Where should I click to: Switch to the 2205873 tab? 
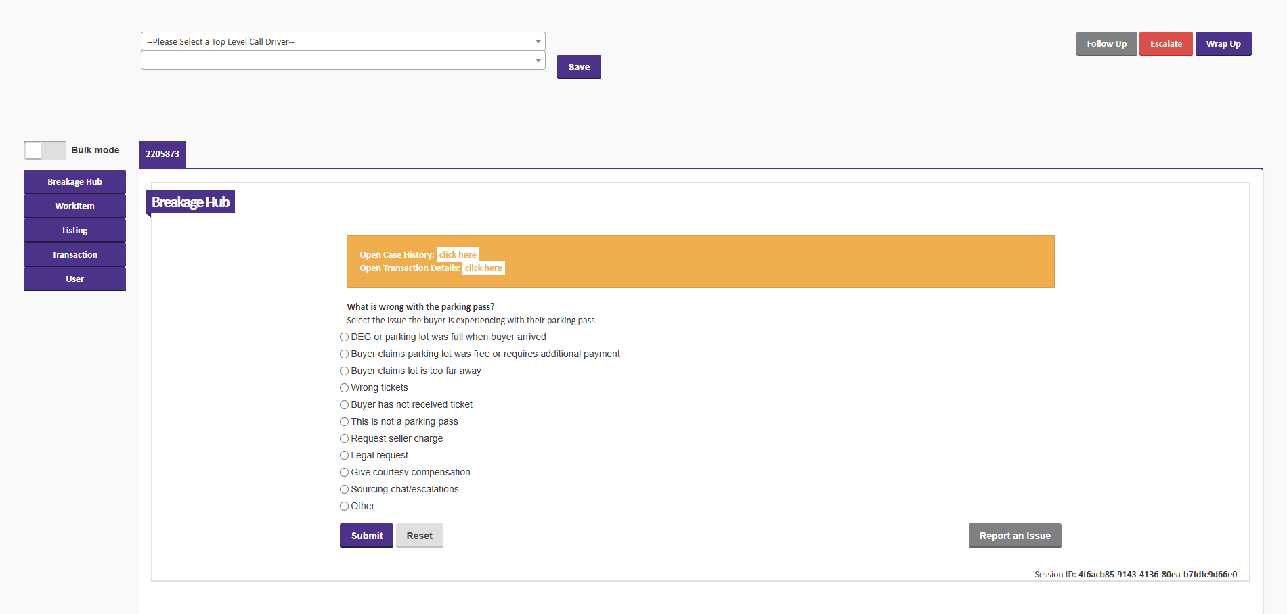(x=162, y=154)
